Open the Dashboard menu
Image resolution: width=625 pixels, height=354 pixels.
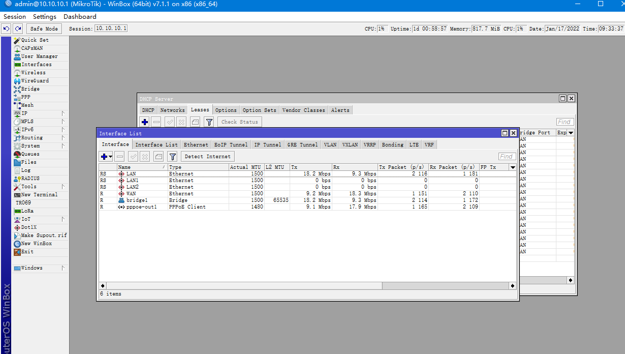[80, 17]
